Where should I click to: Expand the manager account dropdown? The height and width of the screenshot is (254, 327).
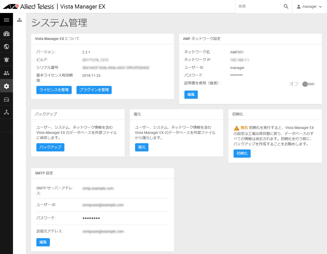coord(310,6)
